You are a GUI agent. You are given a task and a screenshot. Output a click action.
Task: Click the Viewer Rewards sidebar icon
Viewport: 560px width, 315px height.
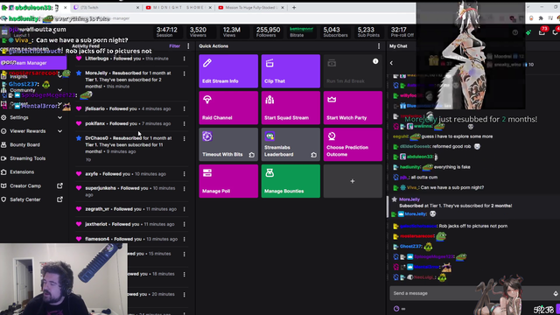3,131
